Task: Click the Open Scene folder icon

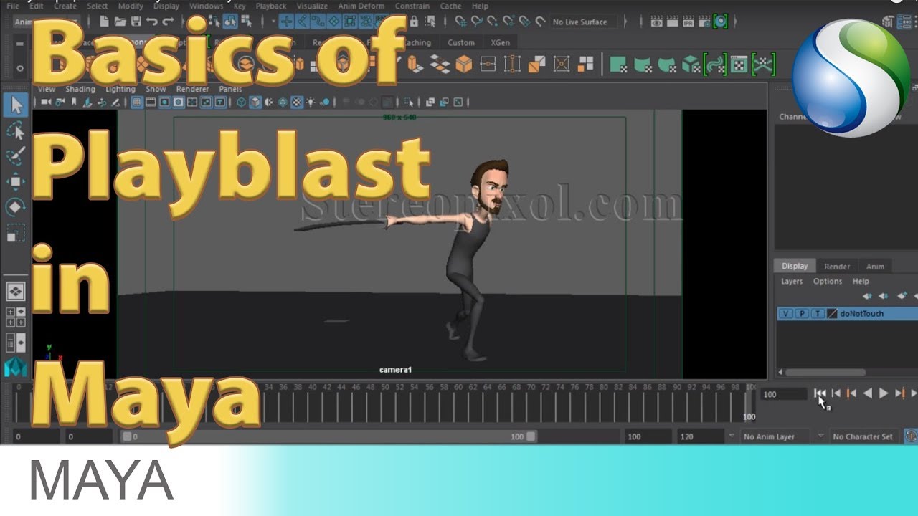Action: [120, 21]
